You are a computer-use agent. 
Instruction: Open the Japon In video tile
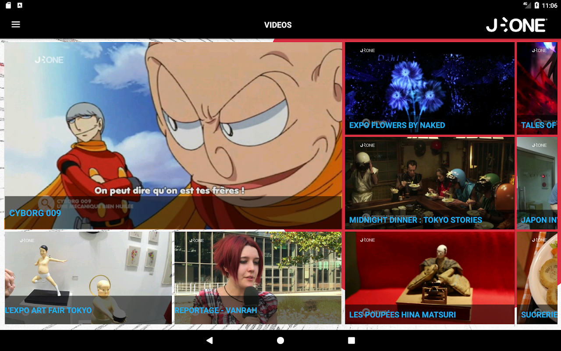point(537,183)
